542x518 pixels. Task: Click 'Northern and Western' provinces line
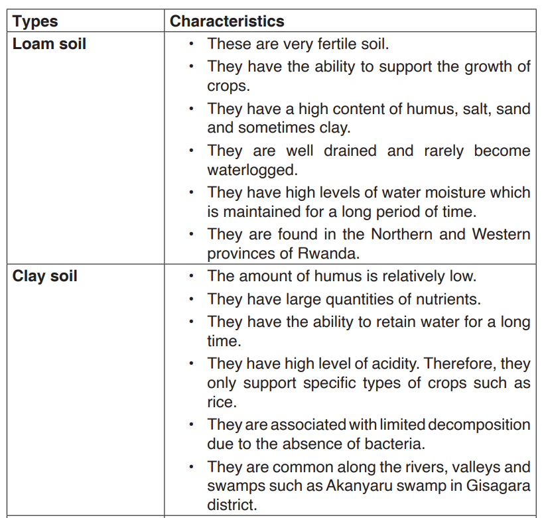click(369, 234)
